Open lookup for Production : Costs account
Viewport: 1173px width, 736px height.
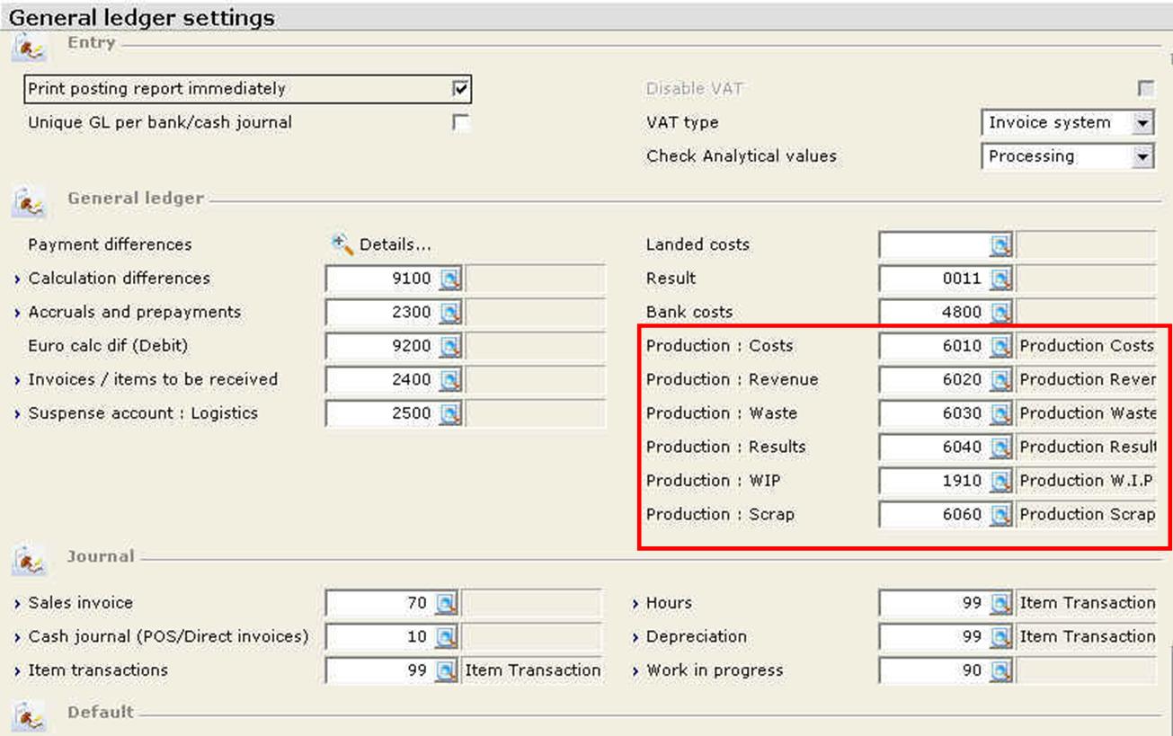click(x=1001, y=347)
